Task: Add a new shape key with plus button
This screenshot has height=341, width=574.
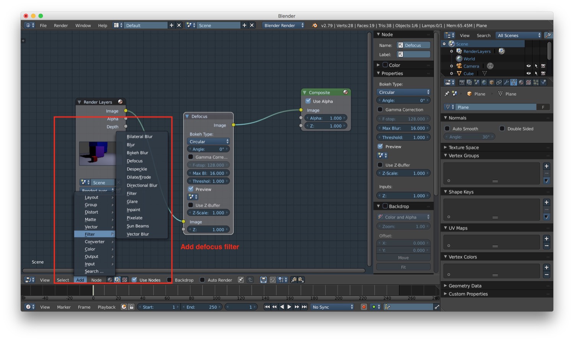Action: click(546, 202)
